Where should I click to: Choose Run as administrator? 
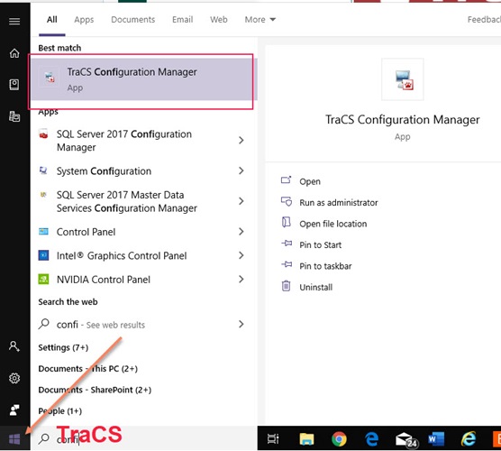[339, 202]
